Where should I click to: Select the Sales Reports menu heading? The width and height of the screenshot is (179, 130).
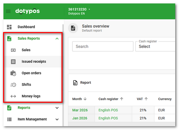point(29,38)
